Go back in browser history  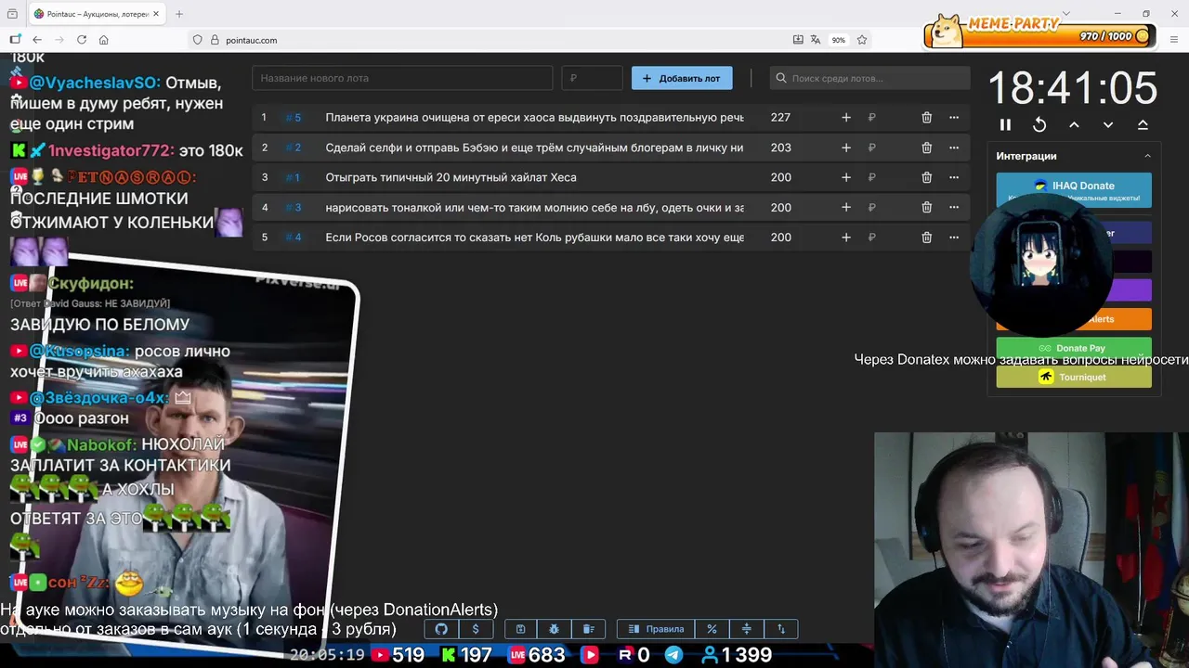(x=37, y=40)
